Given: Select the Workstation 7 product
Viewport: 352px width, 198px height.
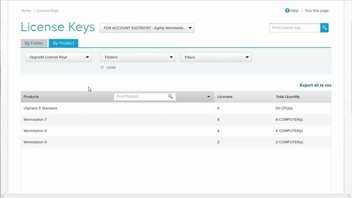Looking at the screenshot, I should click(x=35, y=119).
